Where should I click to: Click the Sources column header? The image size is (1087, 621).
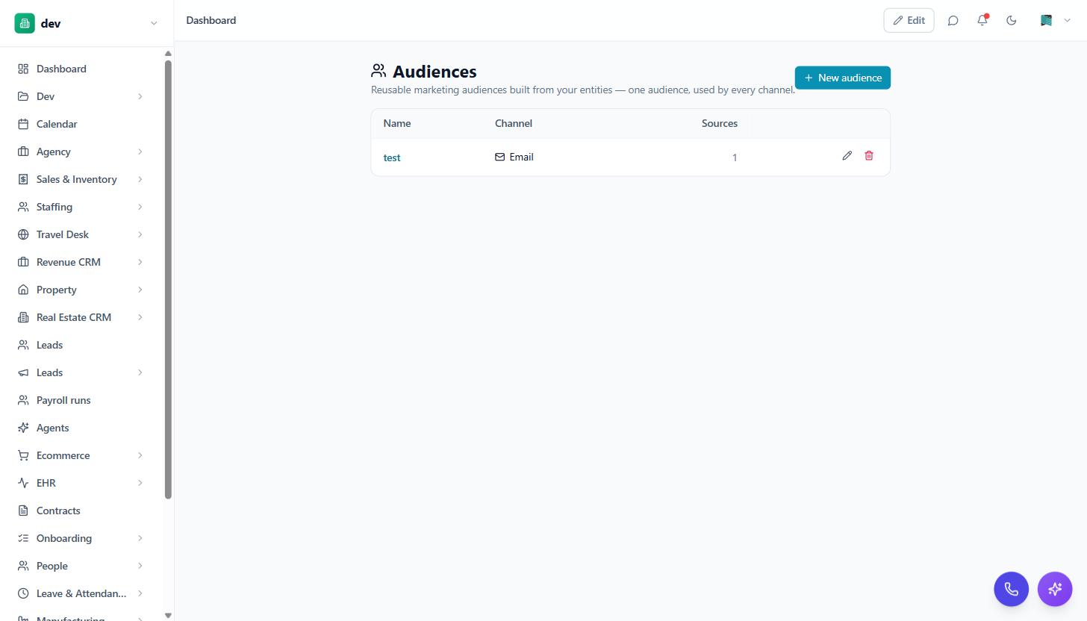720,123
